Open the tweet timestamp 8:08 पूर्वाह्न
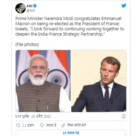Image resolution: width=139 pixels, height=136 pixels. coord(22,116)
